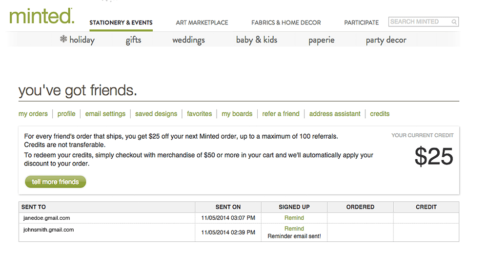Switch to Art Marketplace tab
488x275 pixels.
[x=202, y=22]
